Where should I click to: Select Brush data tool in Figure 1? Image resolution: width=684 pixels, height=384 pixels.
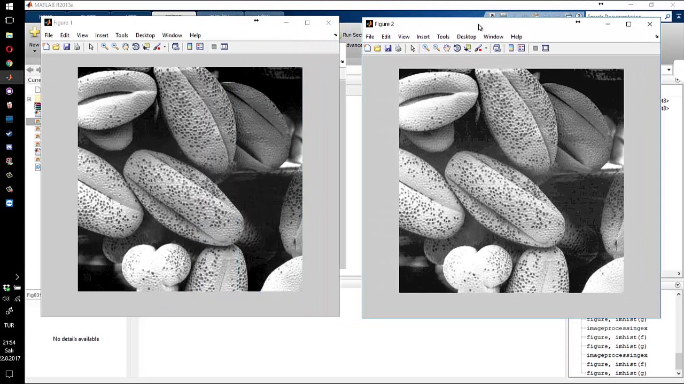pos(157,47)
